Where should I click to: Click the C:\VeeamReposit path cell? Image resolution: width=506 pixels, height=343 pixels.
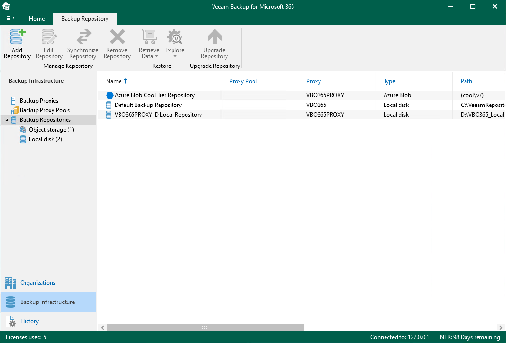(x=482, y=105)
